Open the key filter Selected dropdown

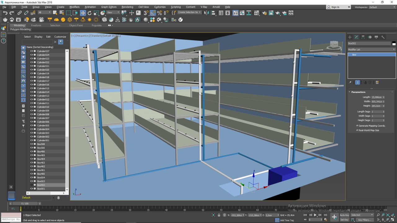362,215
